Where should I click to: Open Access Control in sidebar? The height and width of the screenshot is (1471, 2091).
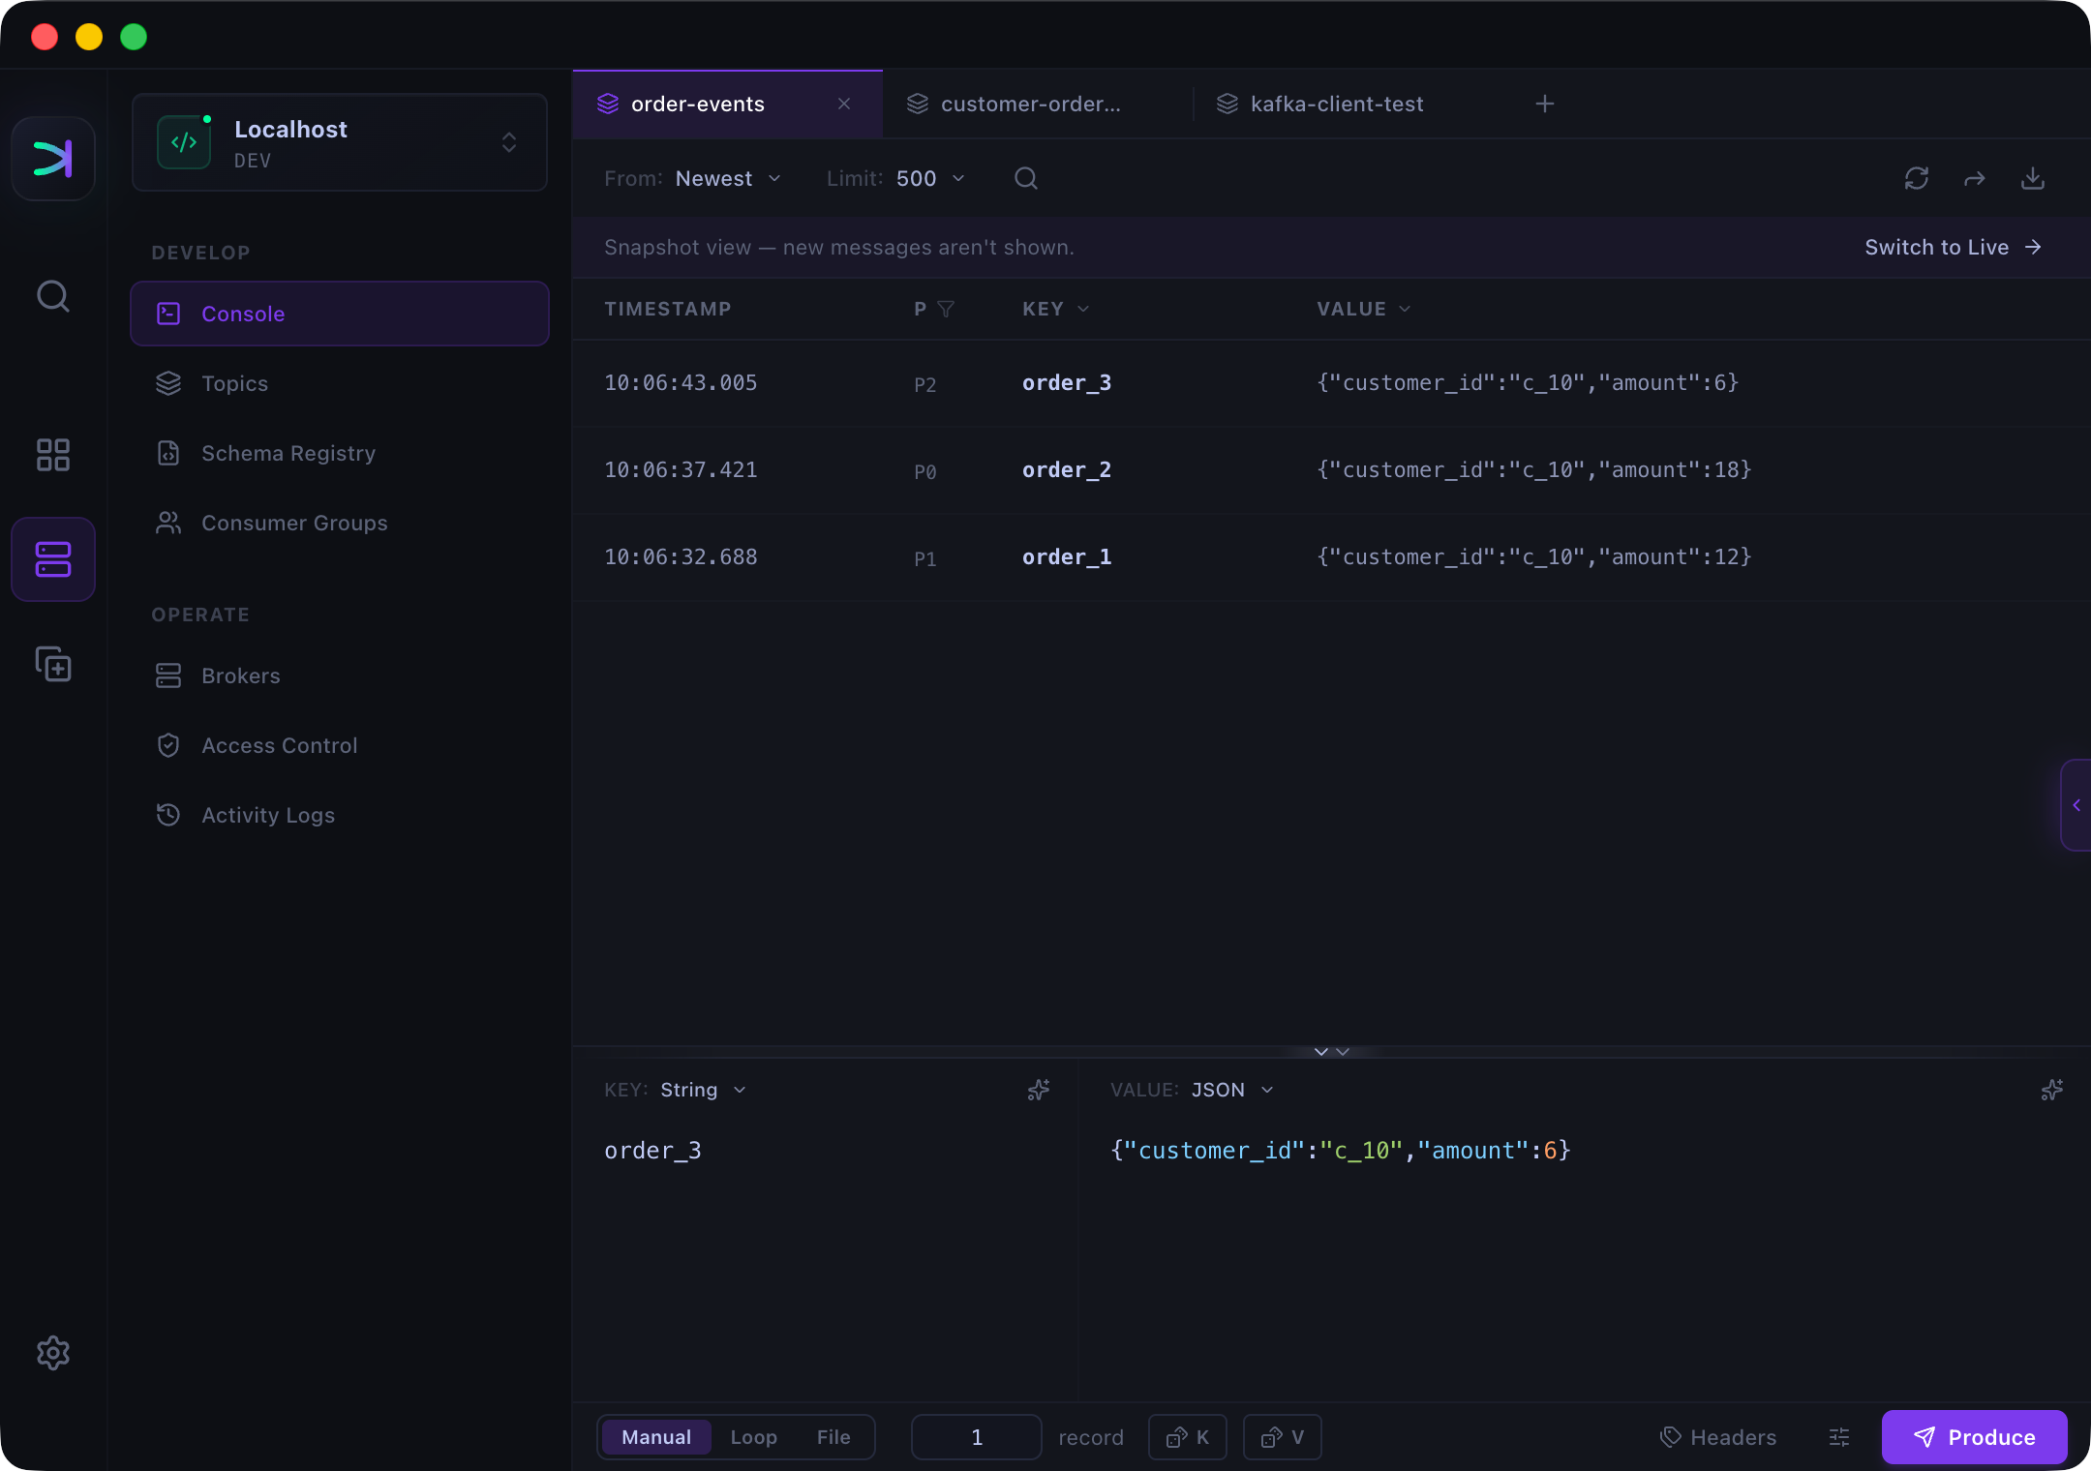340,745
